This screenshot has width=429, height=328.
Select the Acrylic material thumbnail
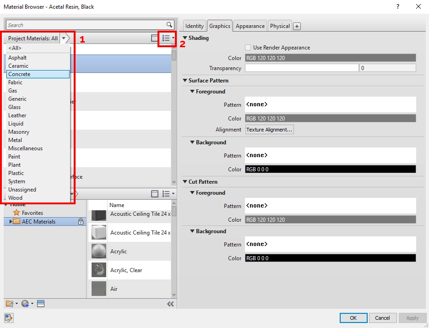tap(98, 251)
